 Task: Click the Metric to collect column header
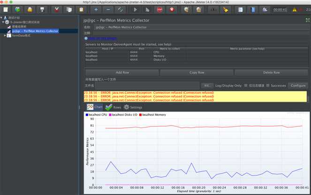pos(170,49)
